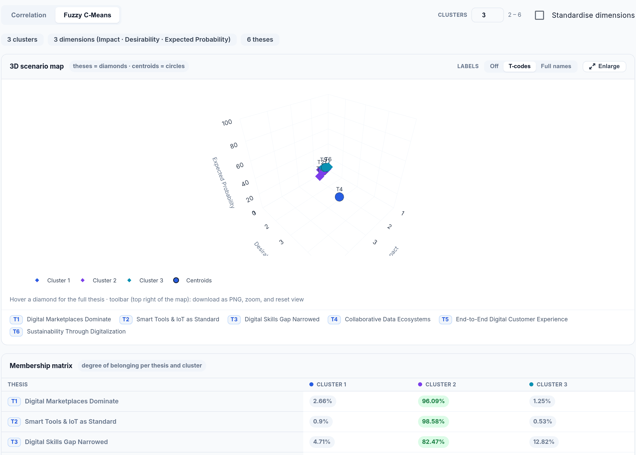Click the 2.66% value in the T1 row
Viewport: 636px width, 455px height.
(x=323, y=401)
